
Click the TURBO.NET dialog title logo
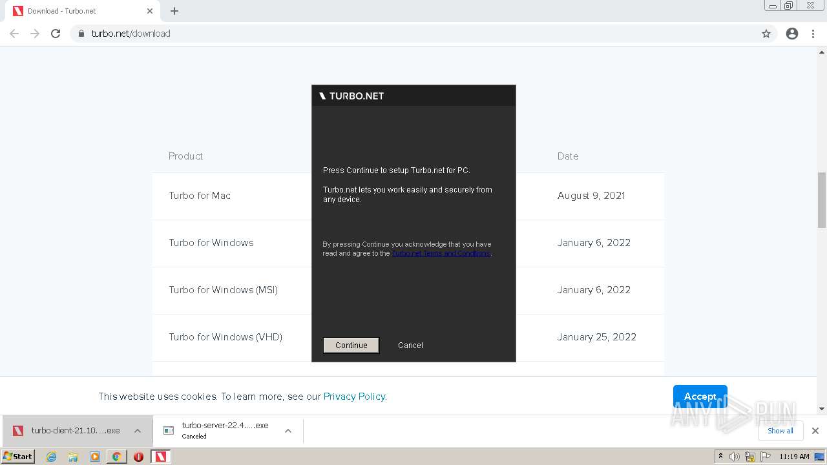click(x=351, y=96)
